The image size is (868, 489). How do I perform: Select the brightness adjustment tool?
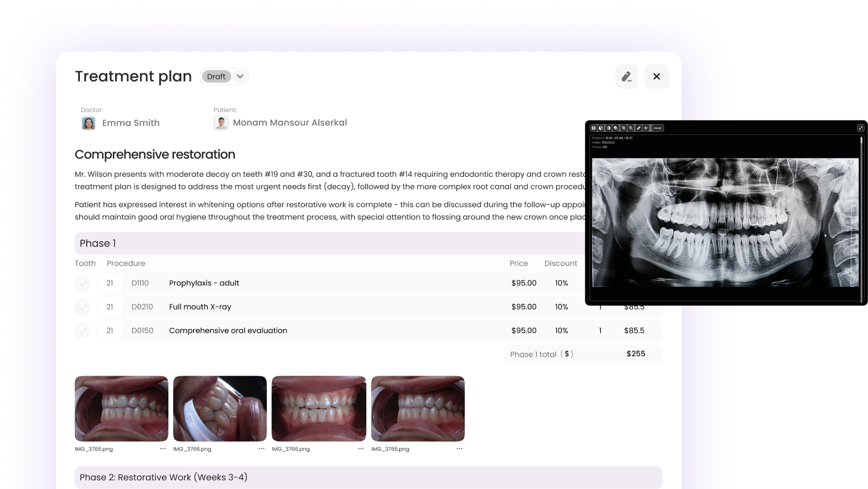615,128
